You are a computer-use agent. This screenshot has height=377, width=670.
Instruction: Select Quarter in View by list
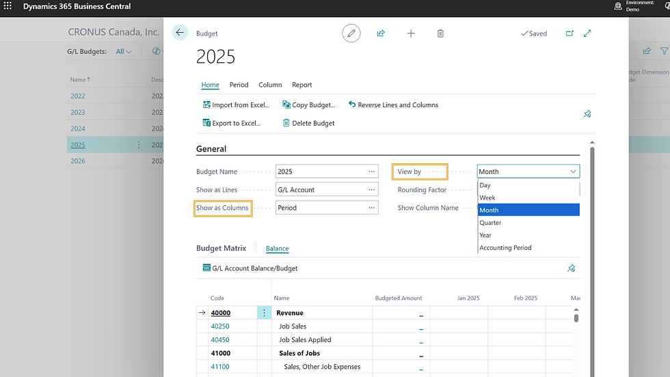528,223
